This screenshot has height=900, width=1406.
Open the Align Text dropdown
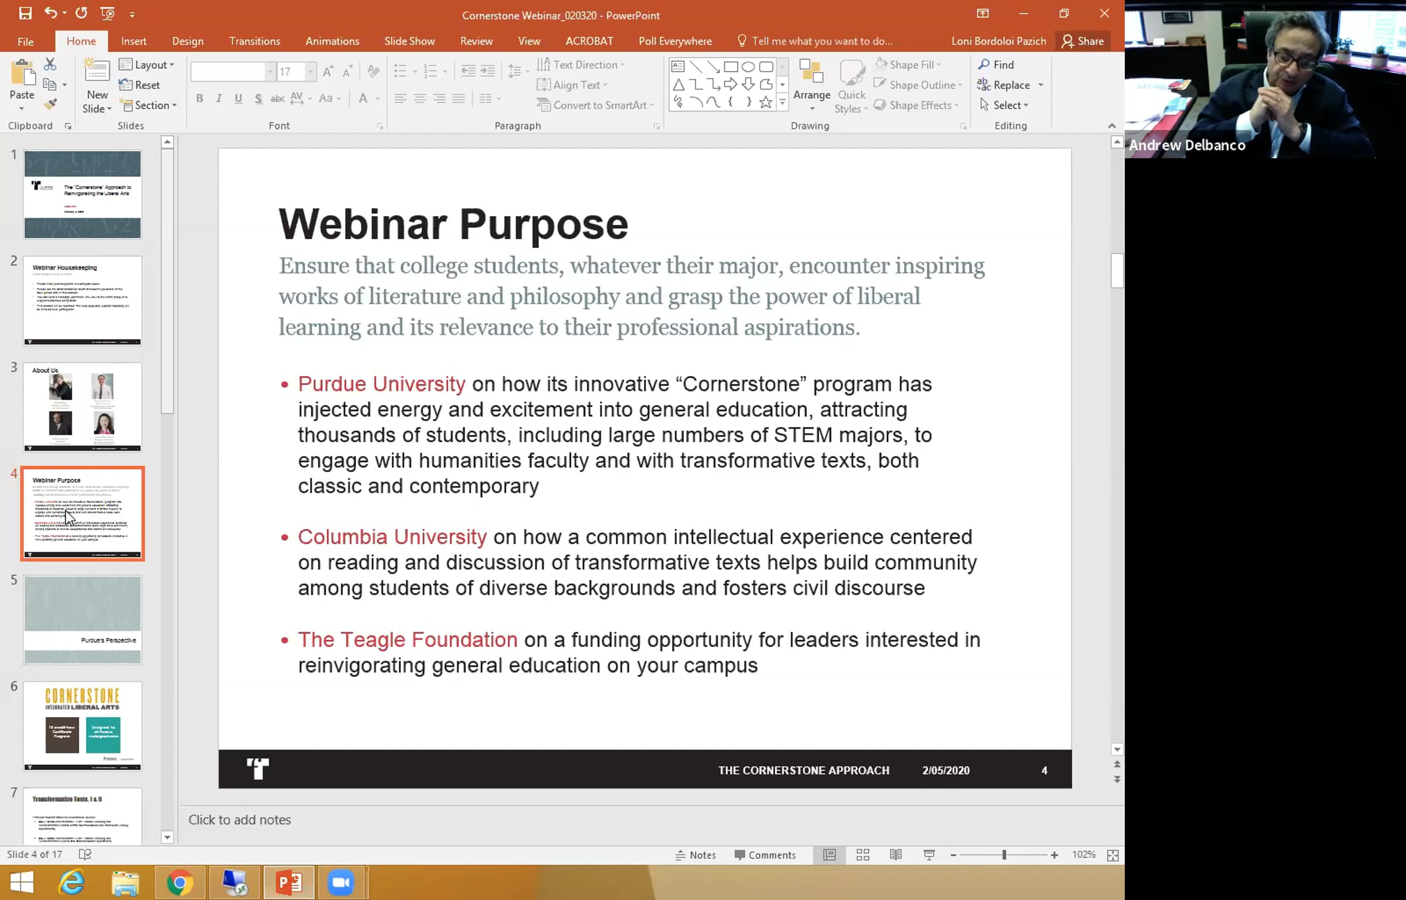pos(572,85)
